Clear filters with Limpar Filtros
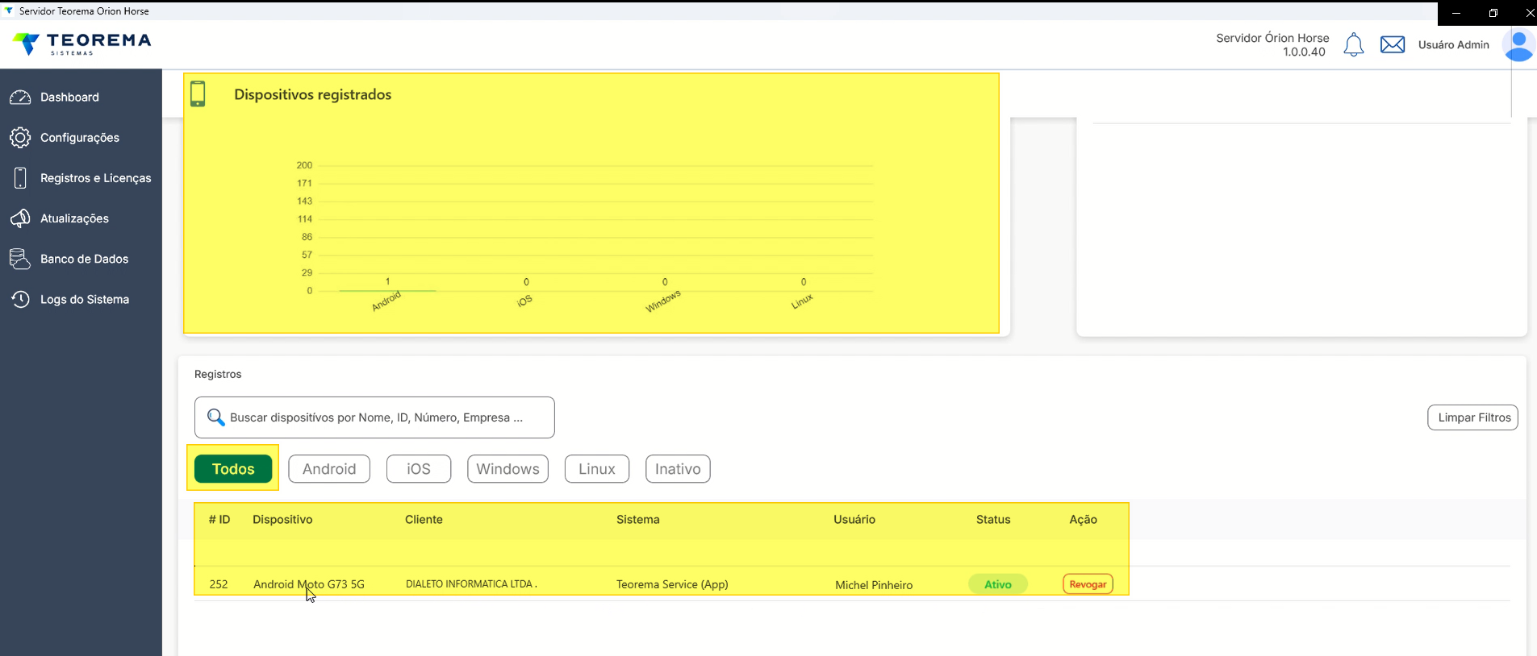1537x656 pixels. click(x=1473, y=417)
